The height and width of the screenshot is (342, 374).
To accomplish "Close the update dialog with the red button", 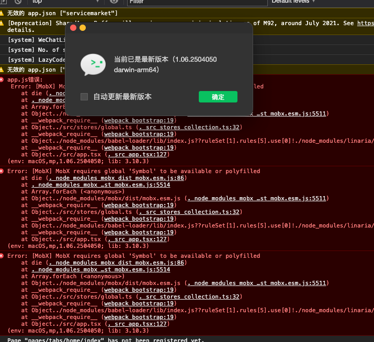I will coord(73,28).
